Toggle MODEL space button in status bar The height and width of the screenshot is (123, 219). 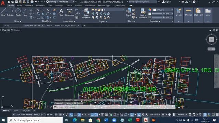click(50, 115)
